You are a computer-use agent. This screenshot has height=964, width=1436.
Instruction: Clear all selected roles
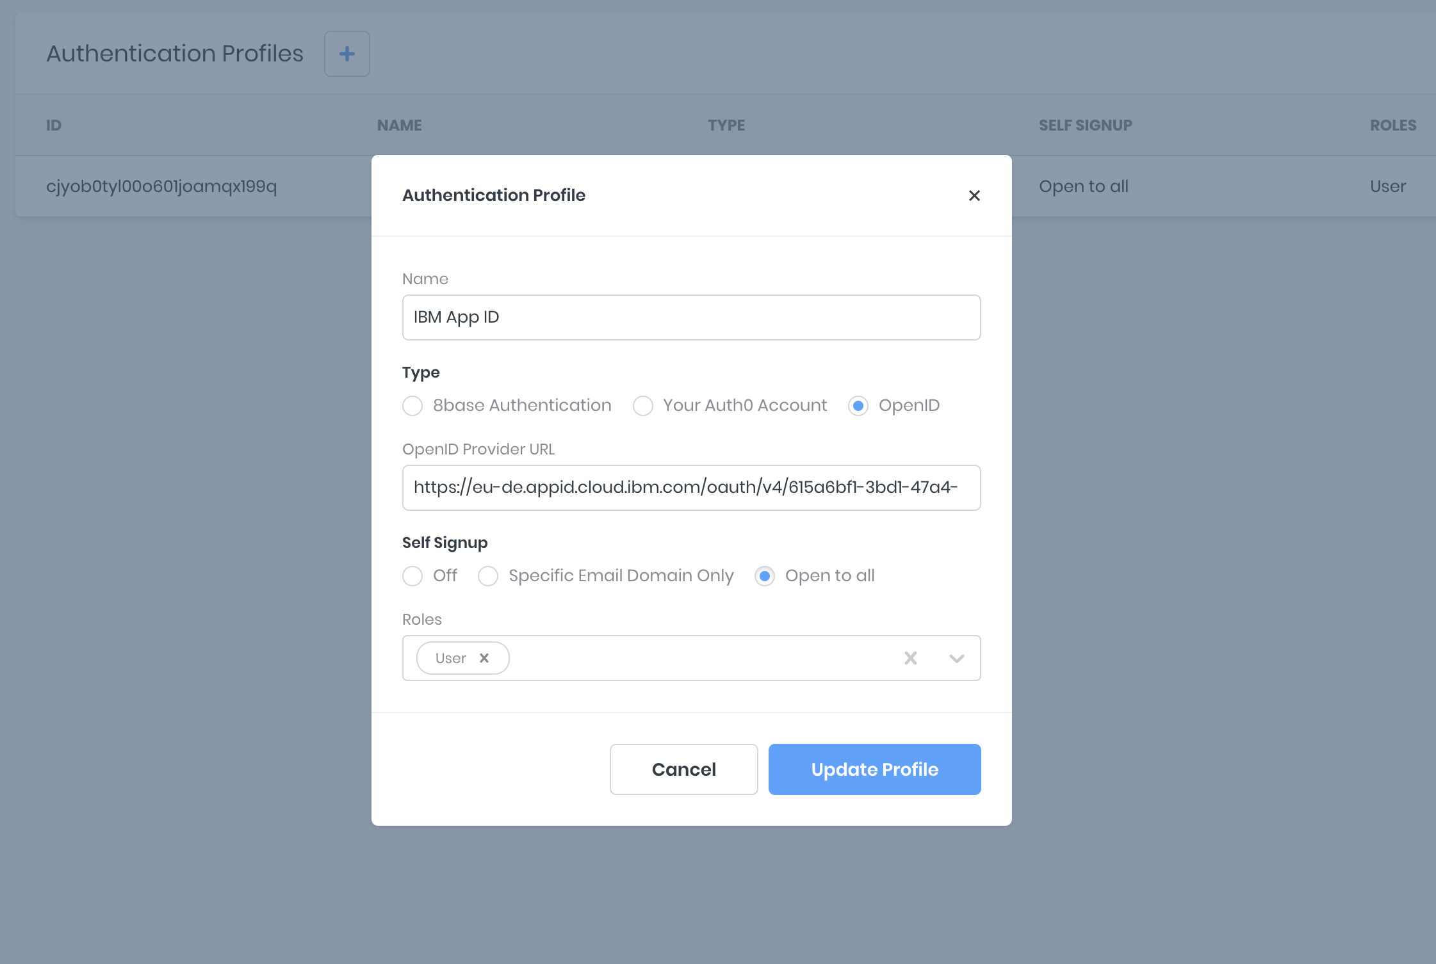910,658
